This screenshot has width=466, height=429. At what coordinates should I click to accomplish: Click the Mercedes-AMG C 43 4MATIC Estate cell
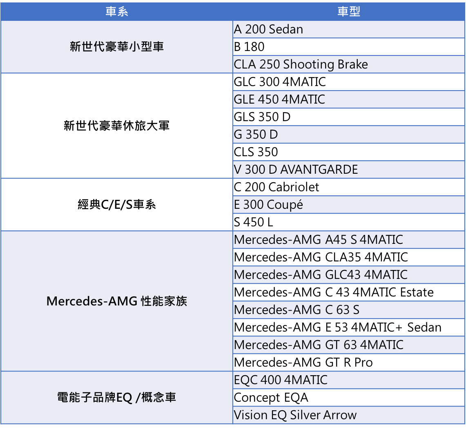tap(349, 292)
